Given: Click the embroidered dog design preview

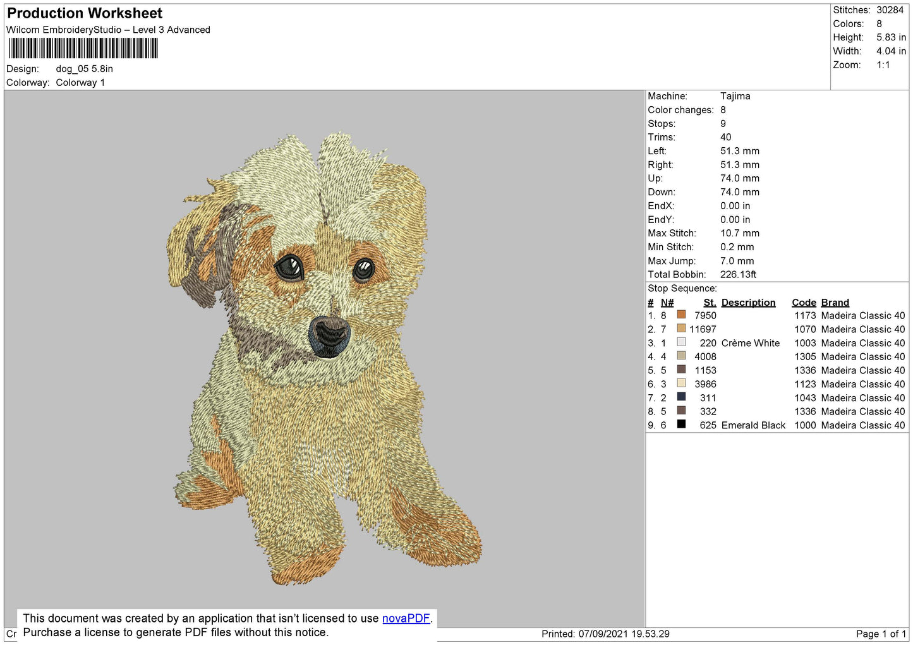Looking at the screenshot, I should tap(323, 358).
